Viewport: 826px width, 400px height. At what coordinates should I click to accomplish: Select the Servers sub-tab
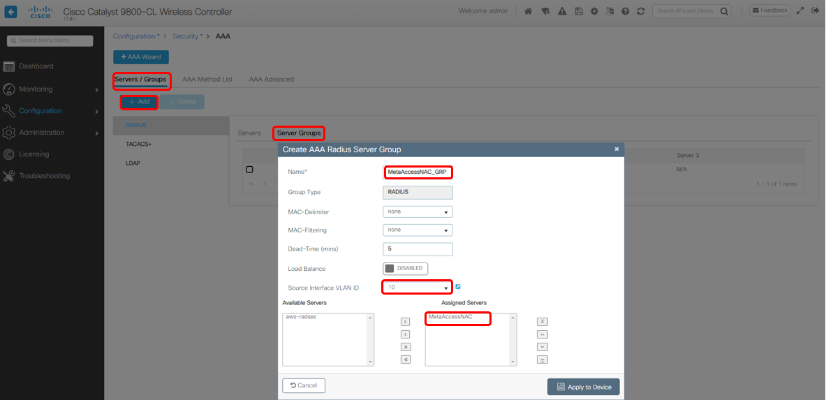tap(249, 133)
